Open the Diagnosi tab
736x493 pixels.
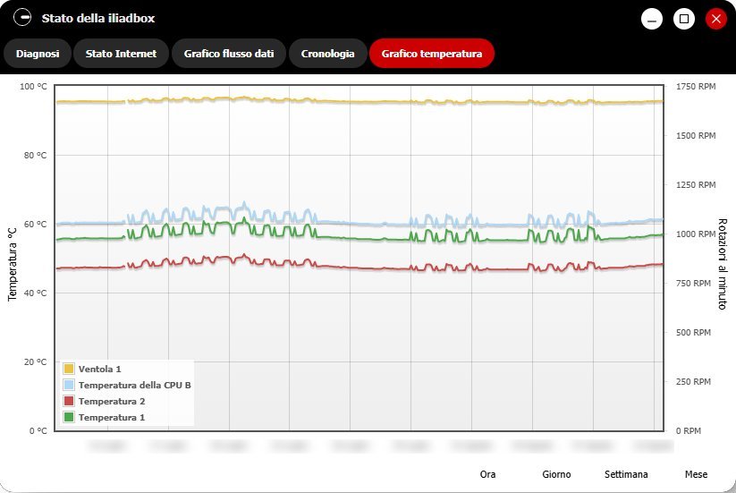pos(38,54)
